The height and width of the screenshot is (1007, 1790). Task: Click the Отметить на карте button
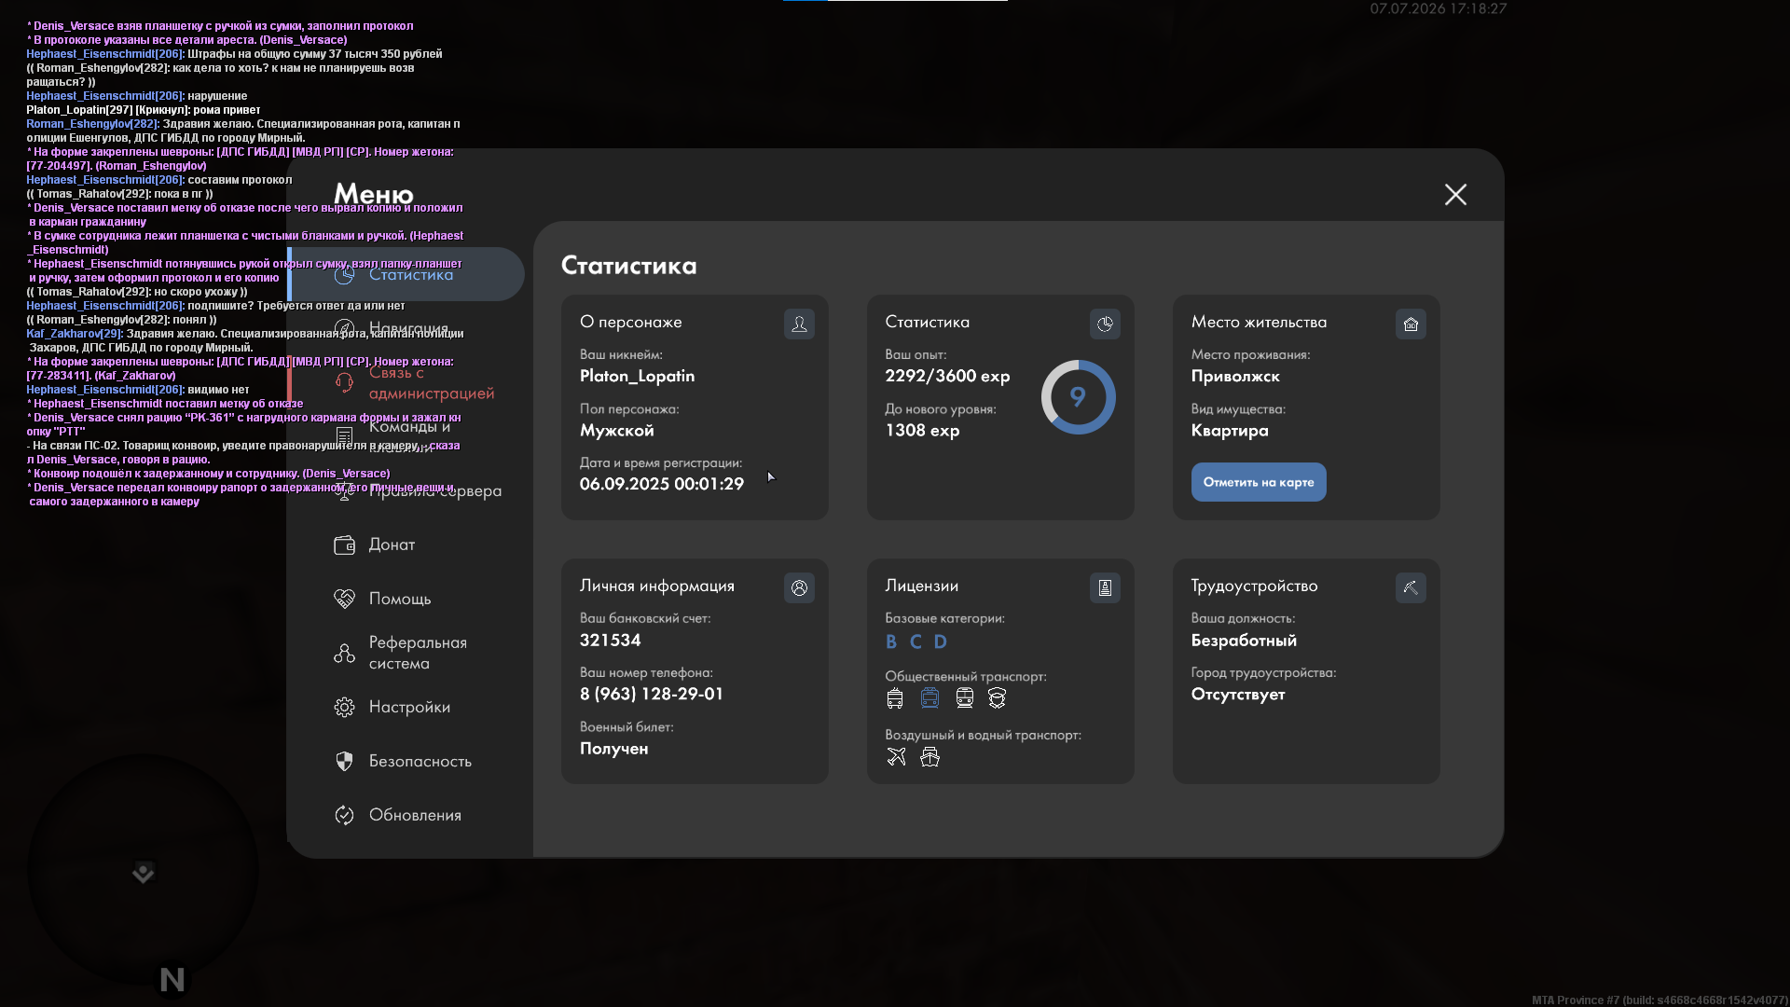tap(1259, 482)
